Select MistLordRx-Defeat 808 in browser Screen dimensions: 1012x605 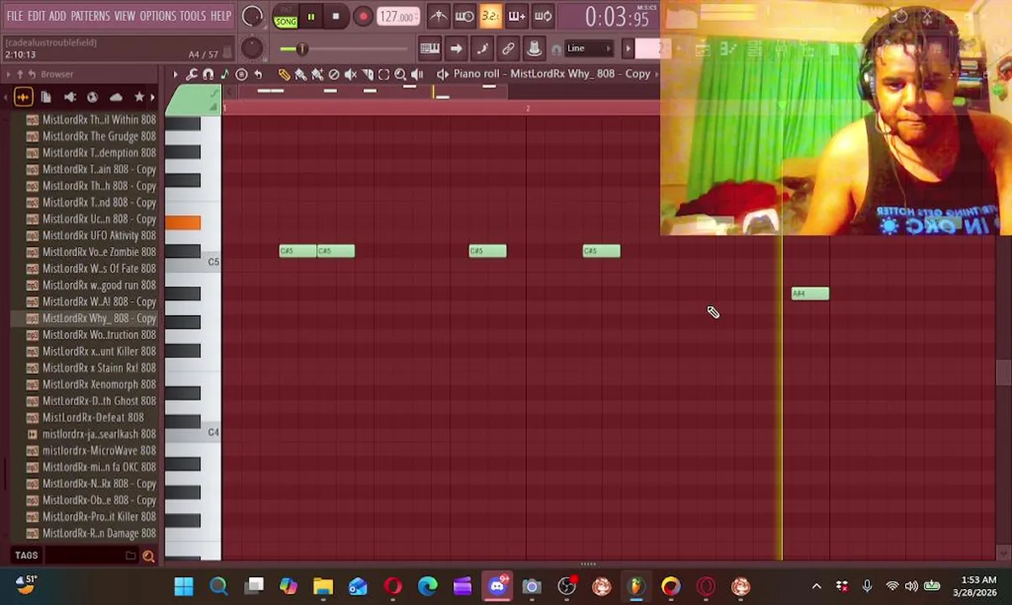[x=93, y=418]
